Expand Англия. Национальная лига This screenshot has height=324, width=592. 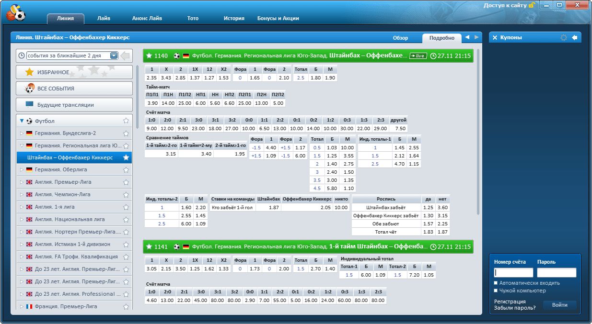[22, 220]
